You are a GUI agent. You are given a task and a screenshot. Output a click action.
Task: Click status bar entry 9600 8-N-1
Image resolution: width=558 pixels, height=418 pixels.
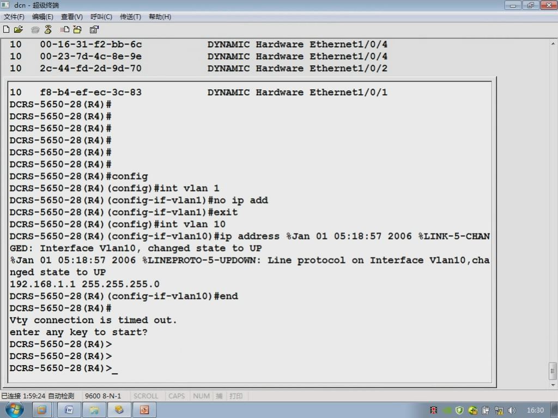(x=103, y=396)
